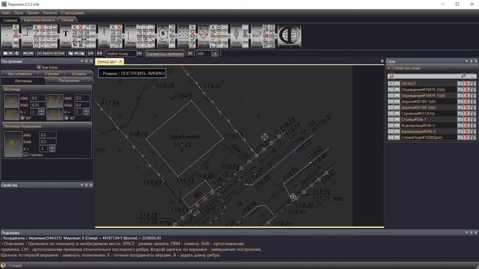Click the scale field showing 500
The image size is (479, 269).
point(204,54)
